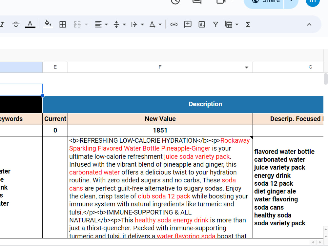
Task: Click the blue Description header cell
Action: point(183,104)
